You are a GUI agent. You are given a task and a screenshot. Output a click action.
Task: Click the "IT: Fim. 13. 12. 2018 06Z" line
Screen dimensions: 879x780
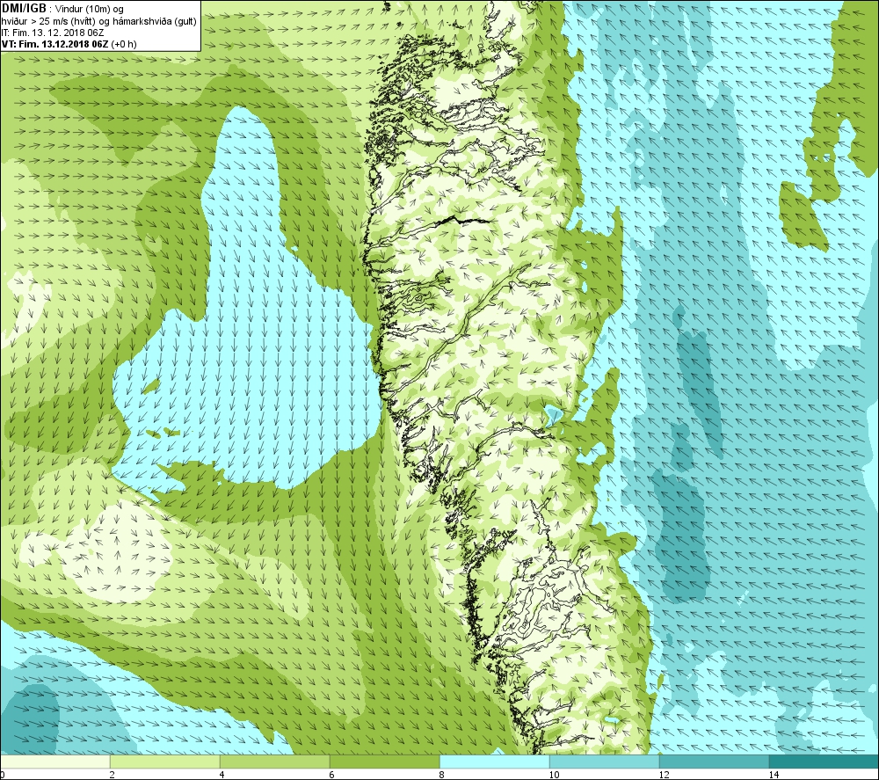pos(53,33)
